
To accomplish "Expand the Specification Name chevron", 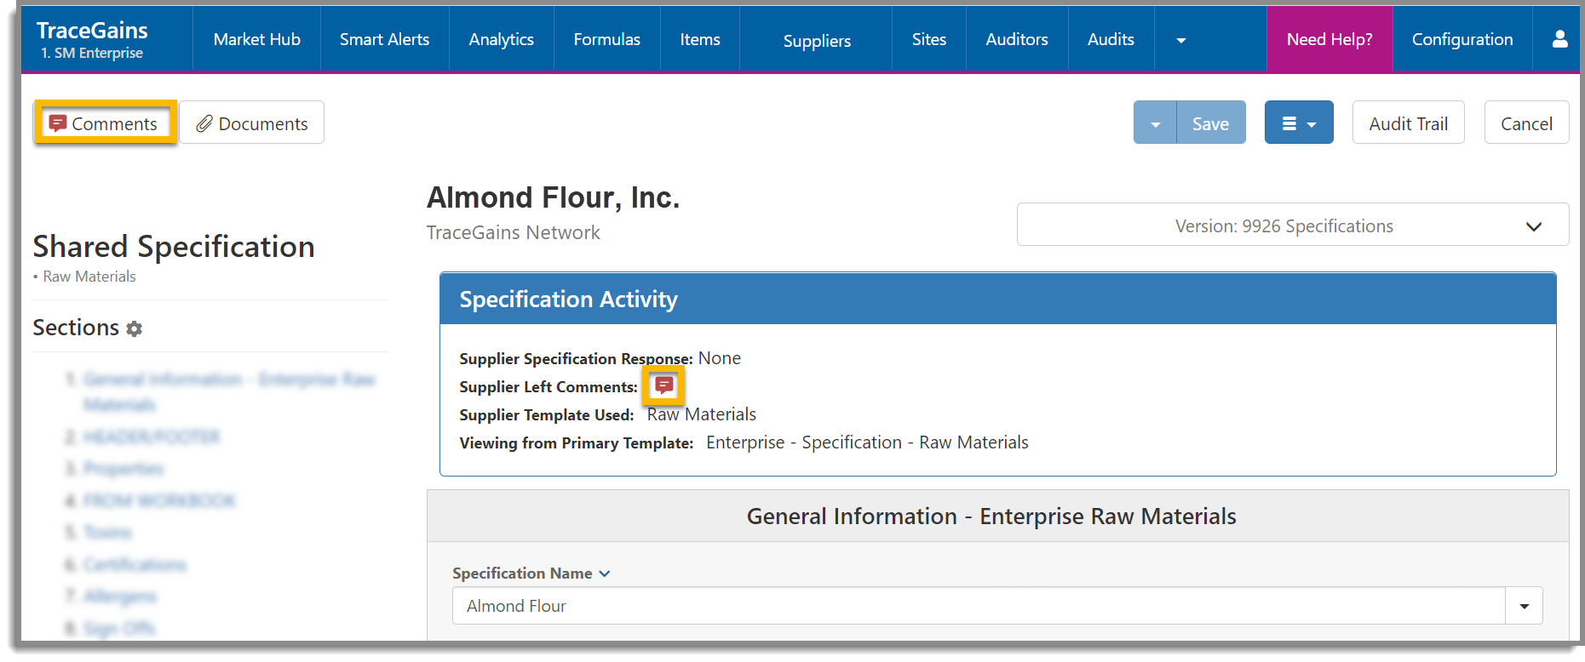I will coord(605,574).
